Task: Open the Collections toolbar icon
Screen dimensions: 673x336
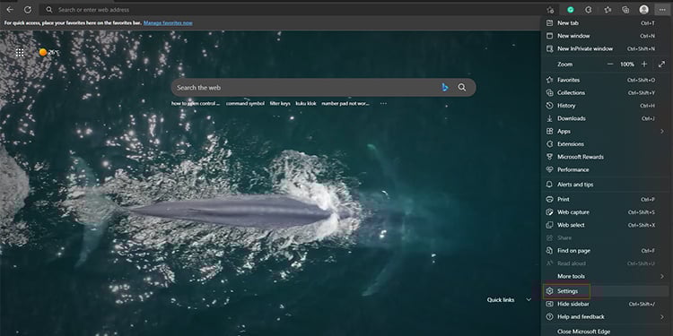Action: [x=625, y=10]
